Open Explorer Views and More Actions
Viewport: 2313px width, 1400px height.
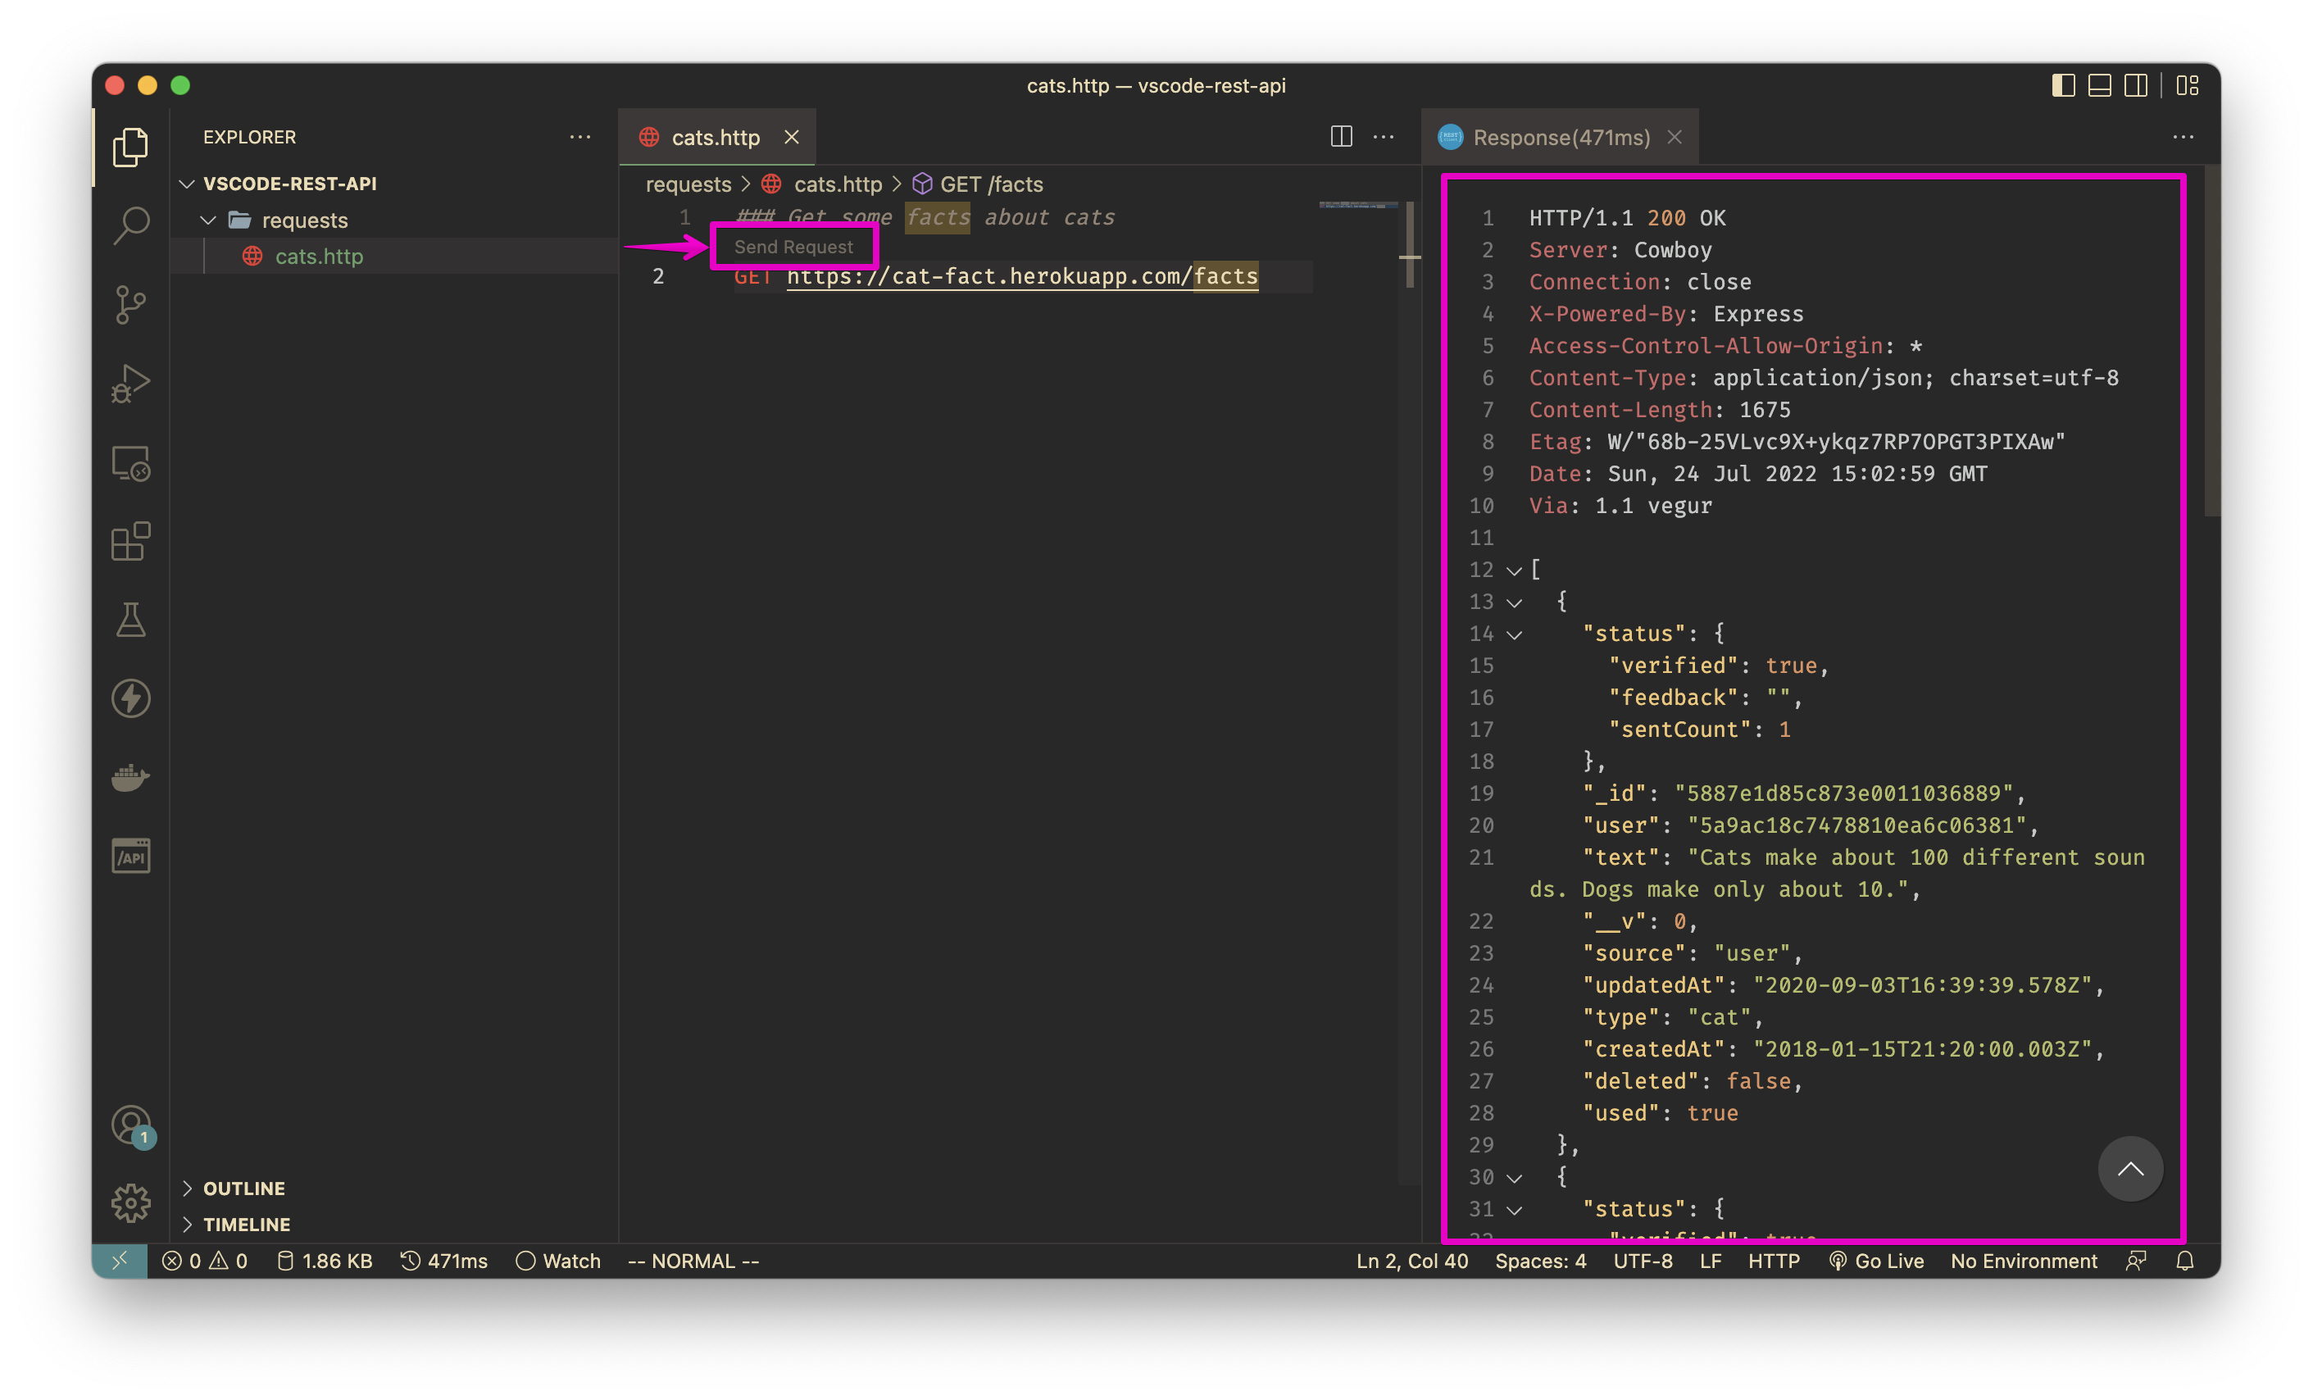pyautogui.click(x=580, y=137)
